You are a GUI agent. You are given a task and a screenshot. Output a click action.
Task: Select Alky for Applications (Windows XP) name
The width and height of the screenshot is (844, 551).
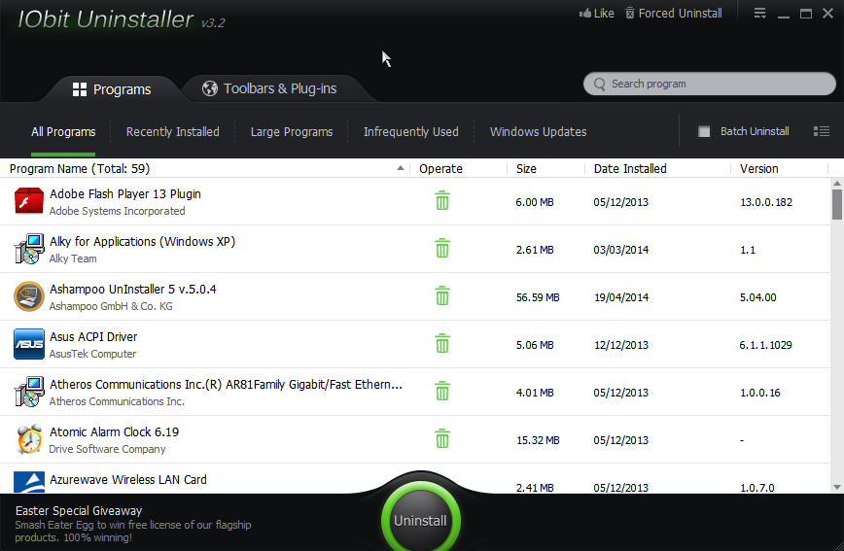(142, 241)
